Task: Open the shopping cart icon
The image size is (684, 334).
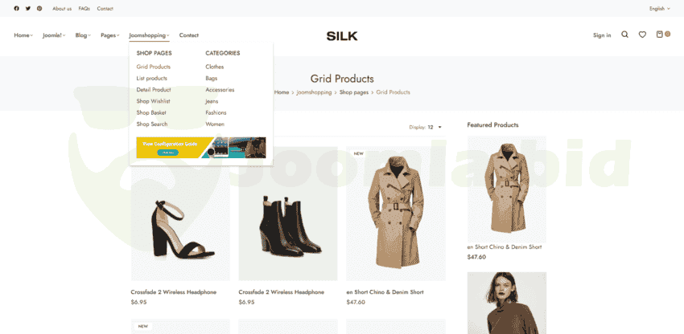Action: point(660,35)
